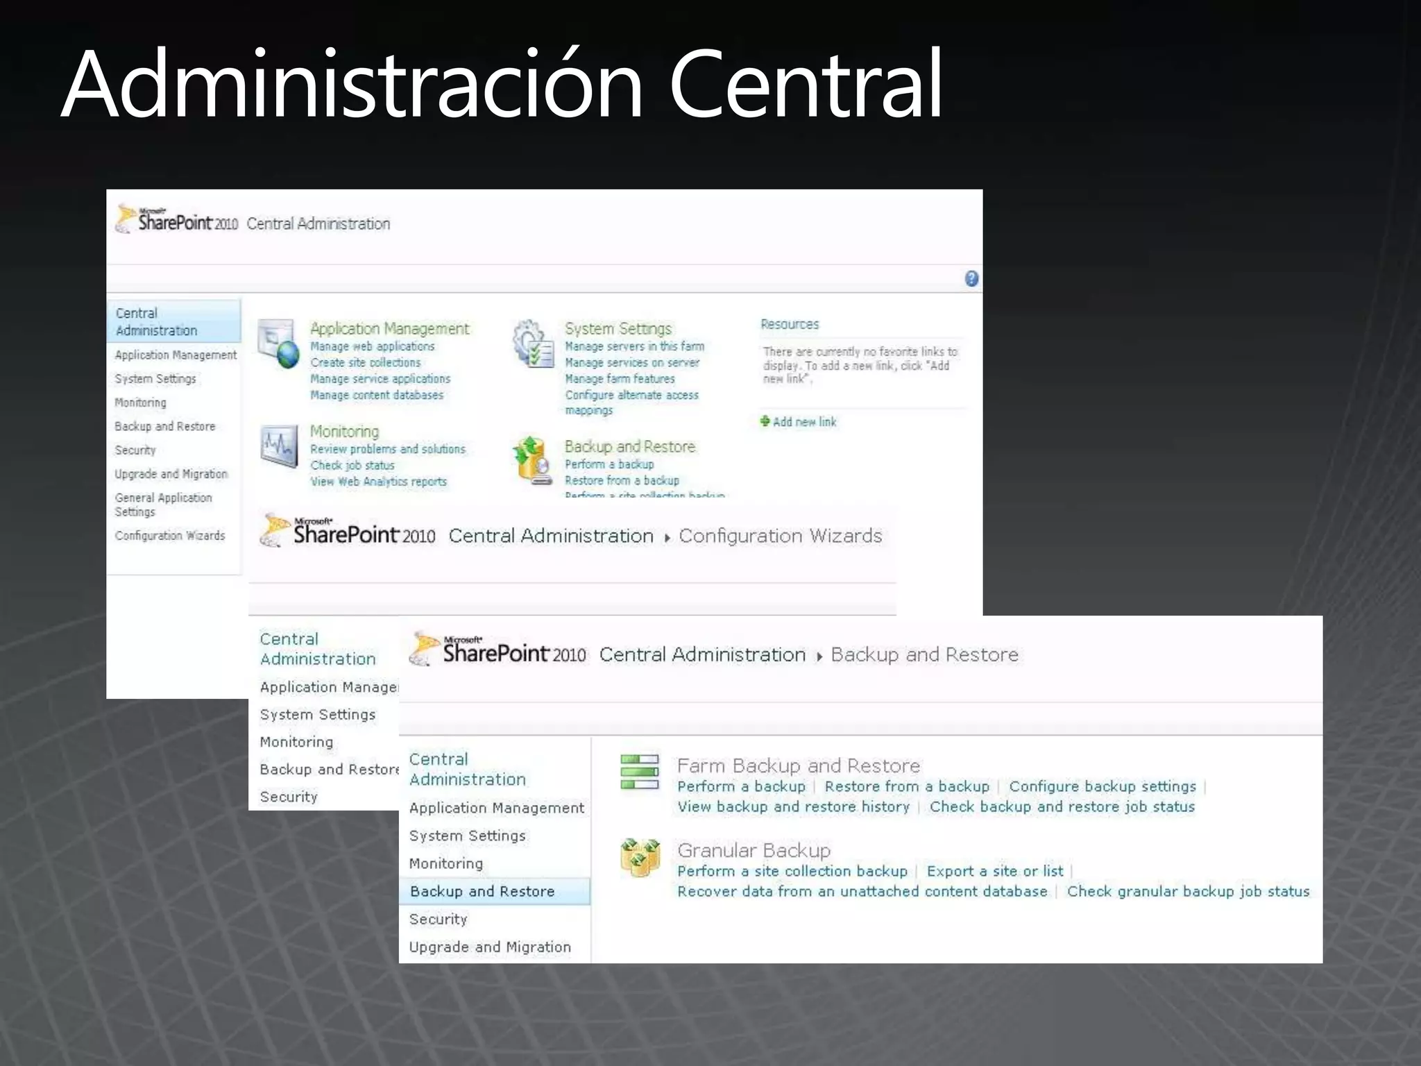Viewport: 1421px width, 1066px height.
Task: Open Manage servers in this farm
Action: pos(634,346)
